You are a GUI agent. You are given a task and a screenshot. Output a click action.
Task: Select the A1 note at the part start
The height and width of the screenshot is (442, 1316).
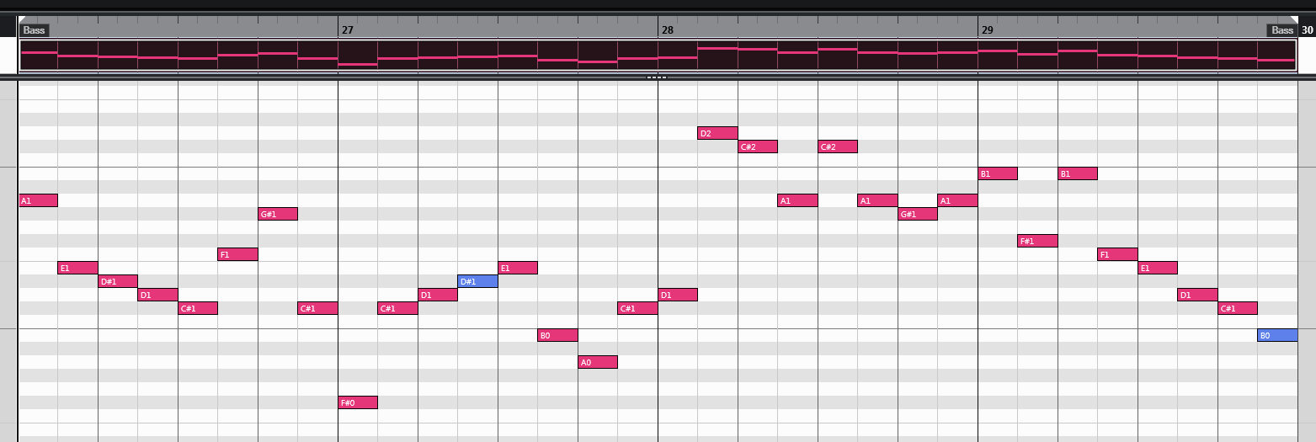[x=38, y=200]
